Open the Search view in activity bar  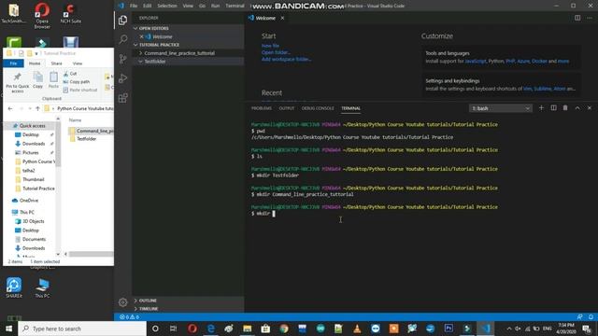pos(122,39)
